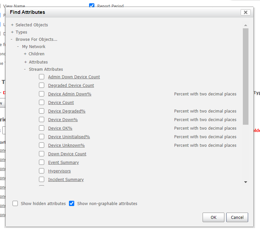260x233 pixels.
Task: Tick the Device Count checkbox
Action: coord(42,103)
